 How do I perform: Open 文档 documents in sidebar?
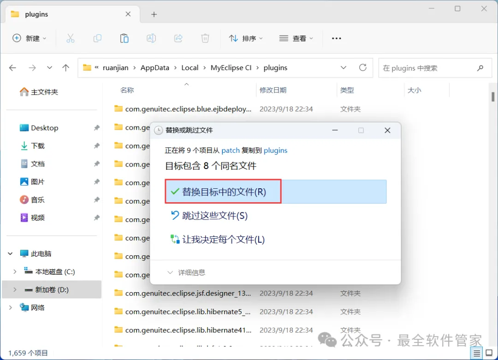point(32,164)
